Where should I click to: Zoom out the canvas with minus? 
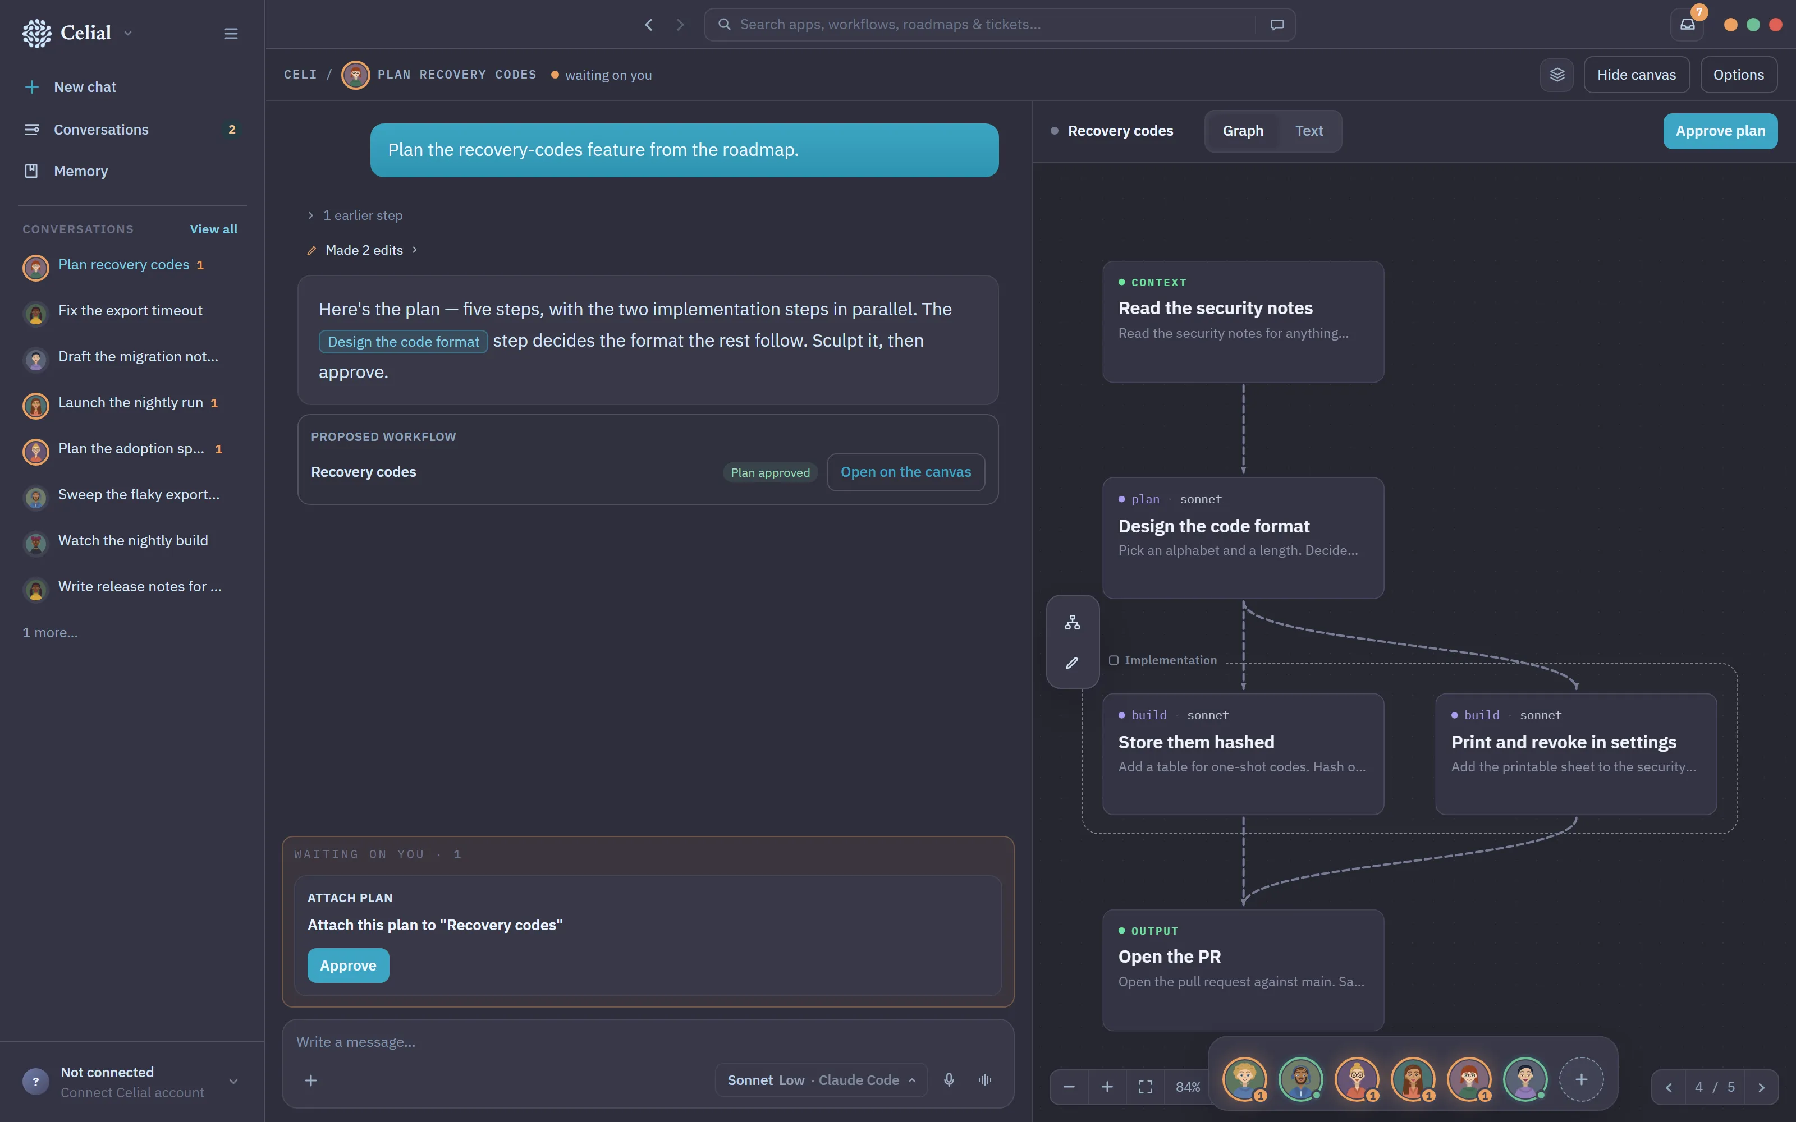coord(1069,1087)
